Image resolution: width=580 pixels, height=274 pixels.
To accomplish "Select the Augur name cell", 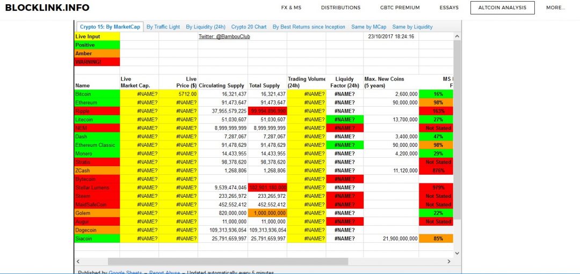I will click(97, 221).
